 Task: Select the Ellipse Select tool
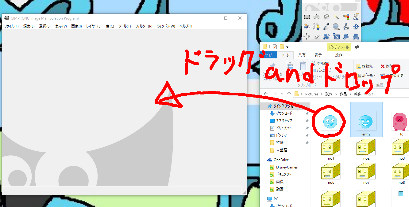[x=316, y=17]
